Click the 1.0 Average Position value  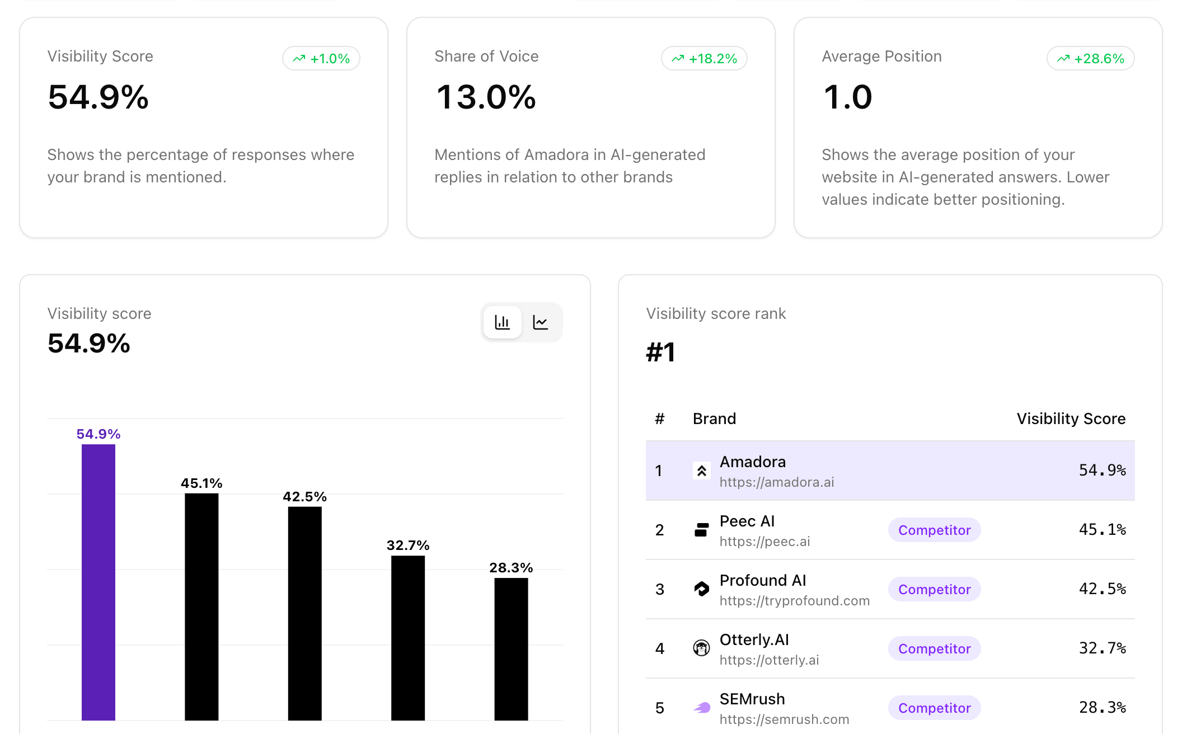point(848,97)
